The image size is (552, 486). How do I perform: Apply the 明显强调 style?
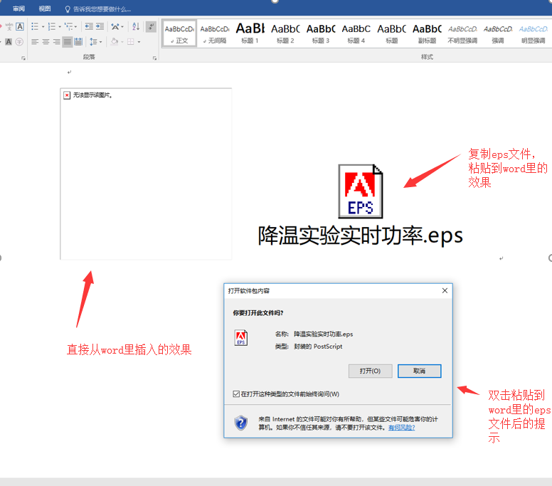(x=533, y=33)
